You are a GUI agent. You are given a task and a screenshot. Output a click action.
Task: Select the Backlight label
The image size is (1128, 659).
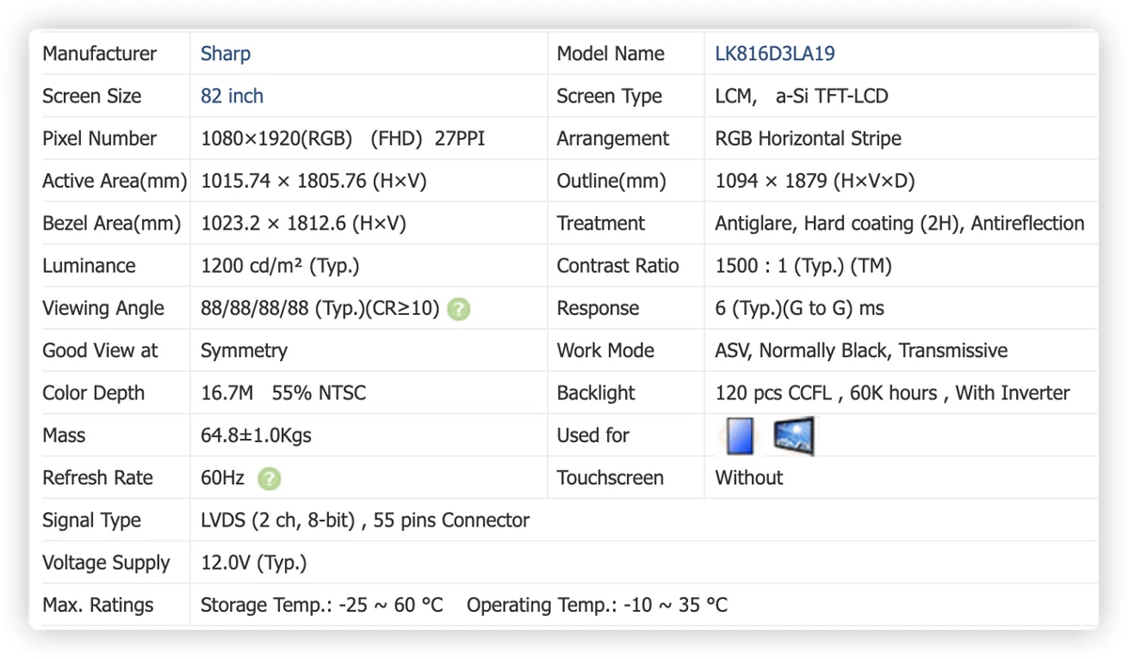(596, 393)
